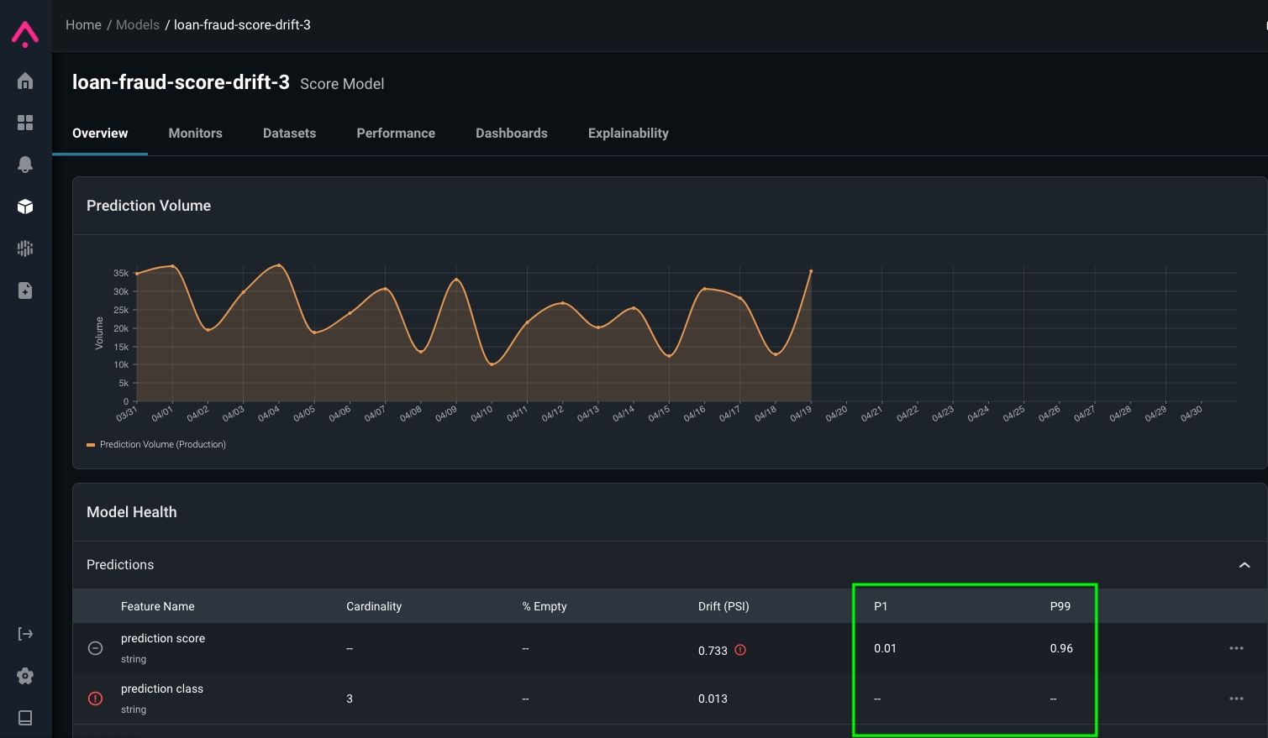Screen dimensions: 1268x738
Task: Toggle the Prediction Volume (Production) legend item
Action: (x=156, y=444)
